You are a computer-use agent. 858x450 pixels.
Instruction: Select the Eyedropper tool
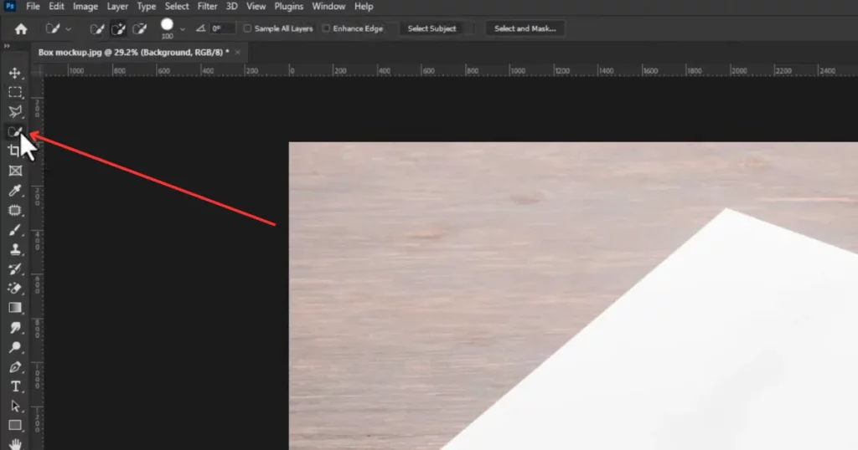15,191
